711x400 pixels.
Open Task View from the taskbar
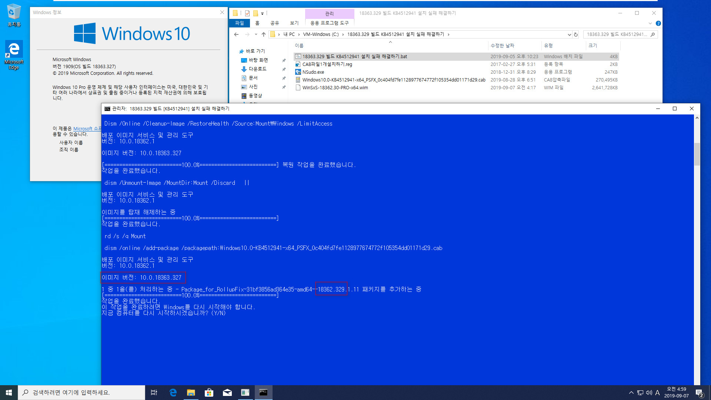(x=154, y=393)
